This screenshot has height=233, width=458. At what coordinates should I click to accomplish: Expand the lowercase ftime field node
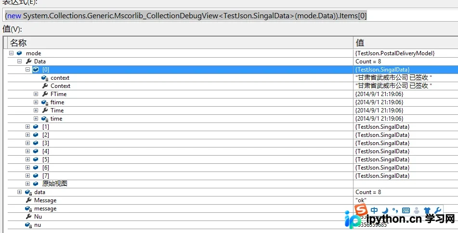(36, 102)
